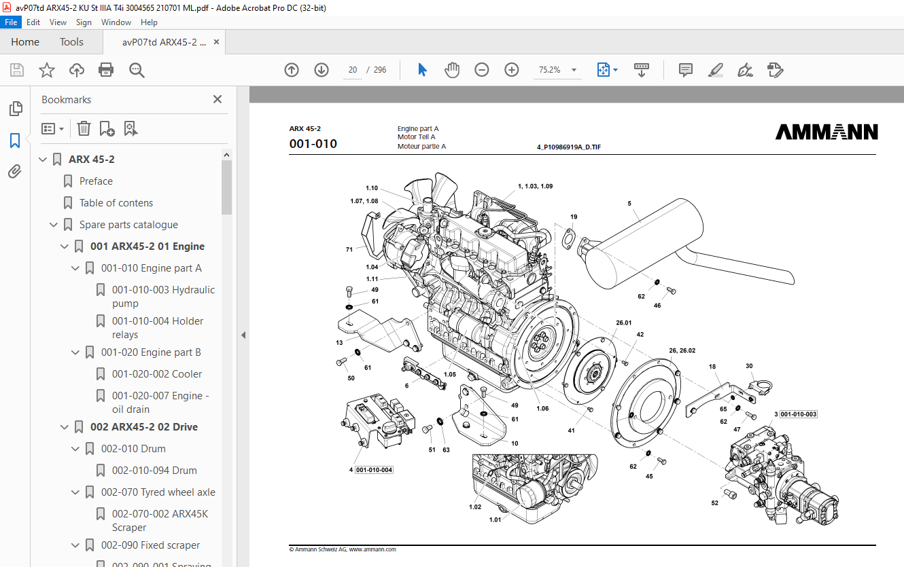904x567 pixels.
Task: Collapse the 001 ARX45-2 01 Engine node
Action: 65,246
